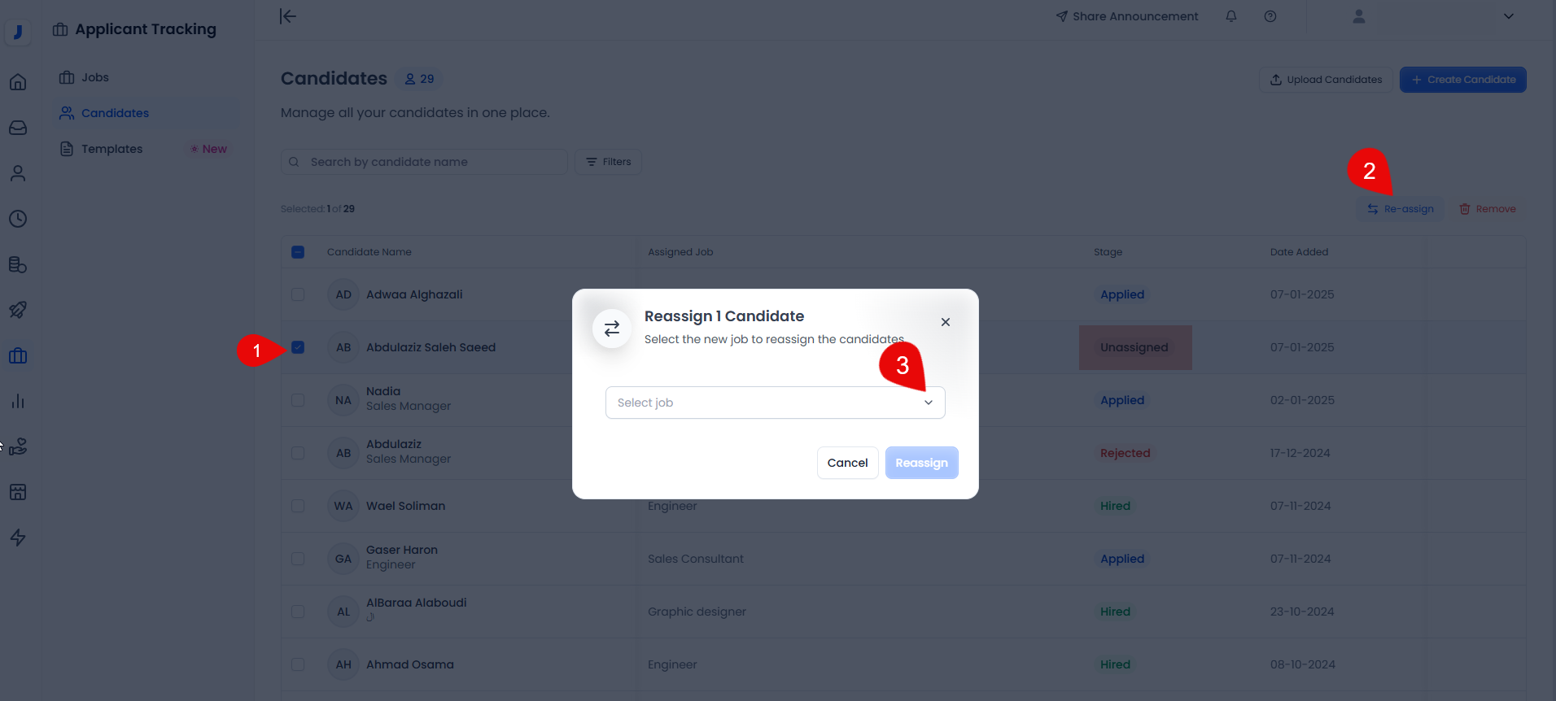
Task: Click the bar chart analytics icon
Action: (x=18, y=401)
